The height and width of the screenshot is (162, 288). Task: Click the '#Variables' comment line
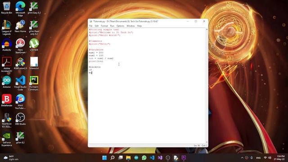[96, 50]
